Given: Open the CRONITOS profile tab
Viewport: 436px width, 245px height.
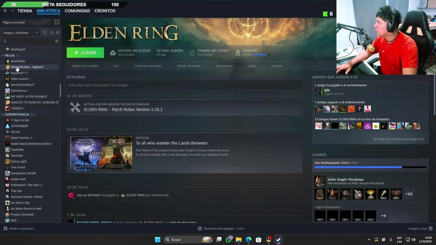Looking at the screenshot, I should point(105,11).
